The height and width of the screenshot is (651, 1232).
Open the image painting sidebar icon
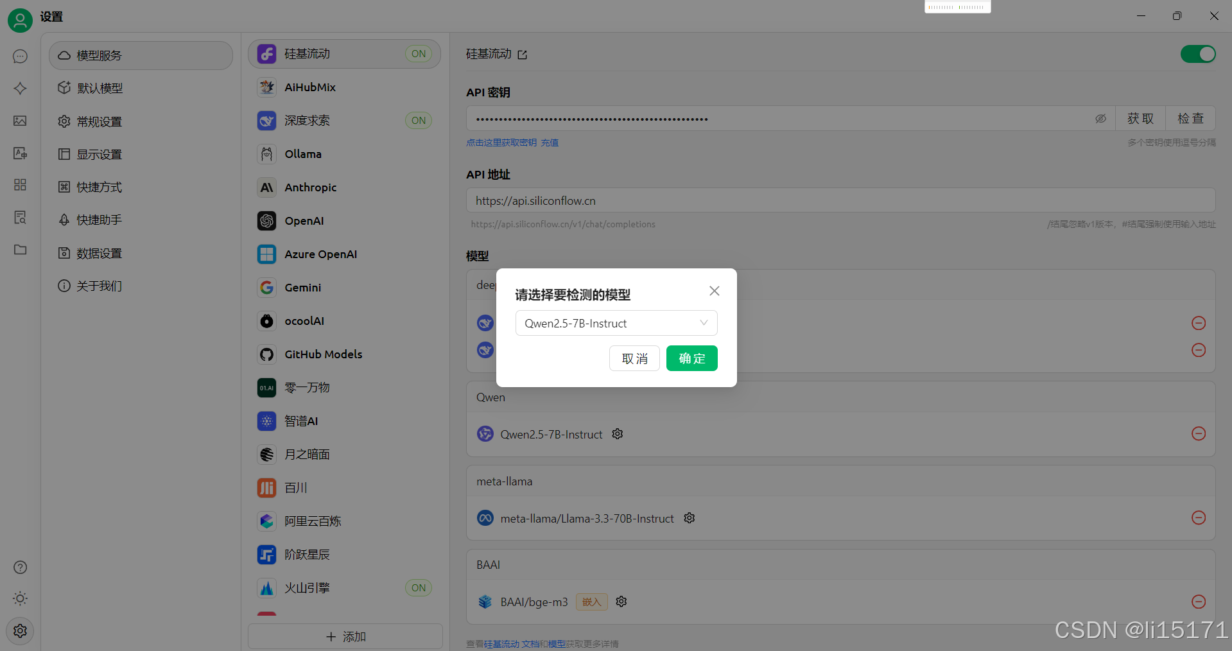[x=20, y=121]
